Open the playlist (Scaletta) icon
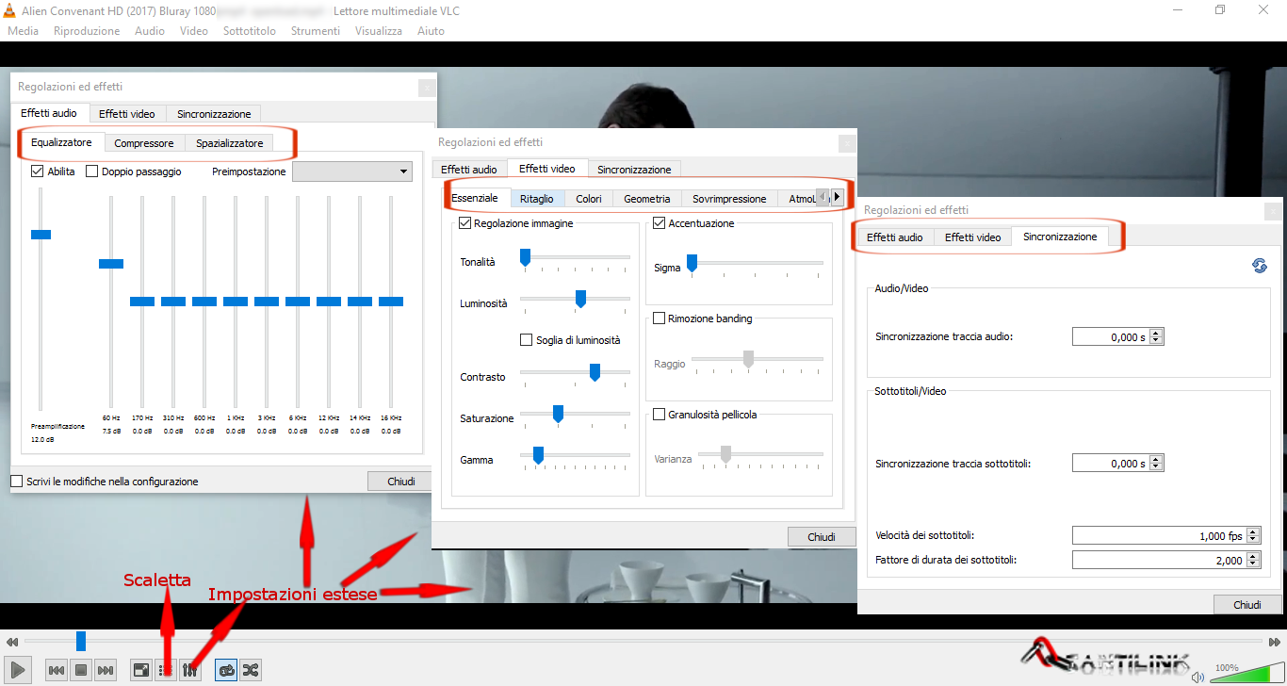This screenshot has width=1287, height=686. pyautogui.click(x=165, y=670)
